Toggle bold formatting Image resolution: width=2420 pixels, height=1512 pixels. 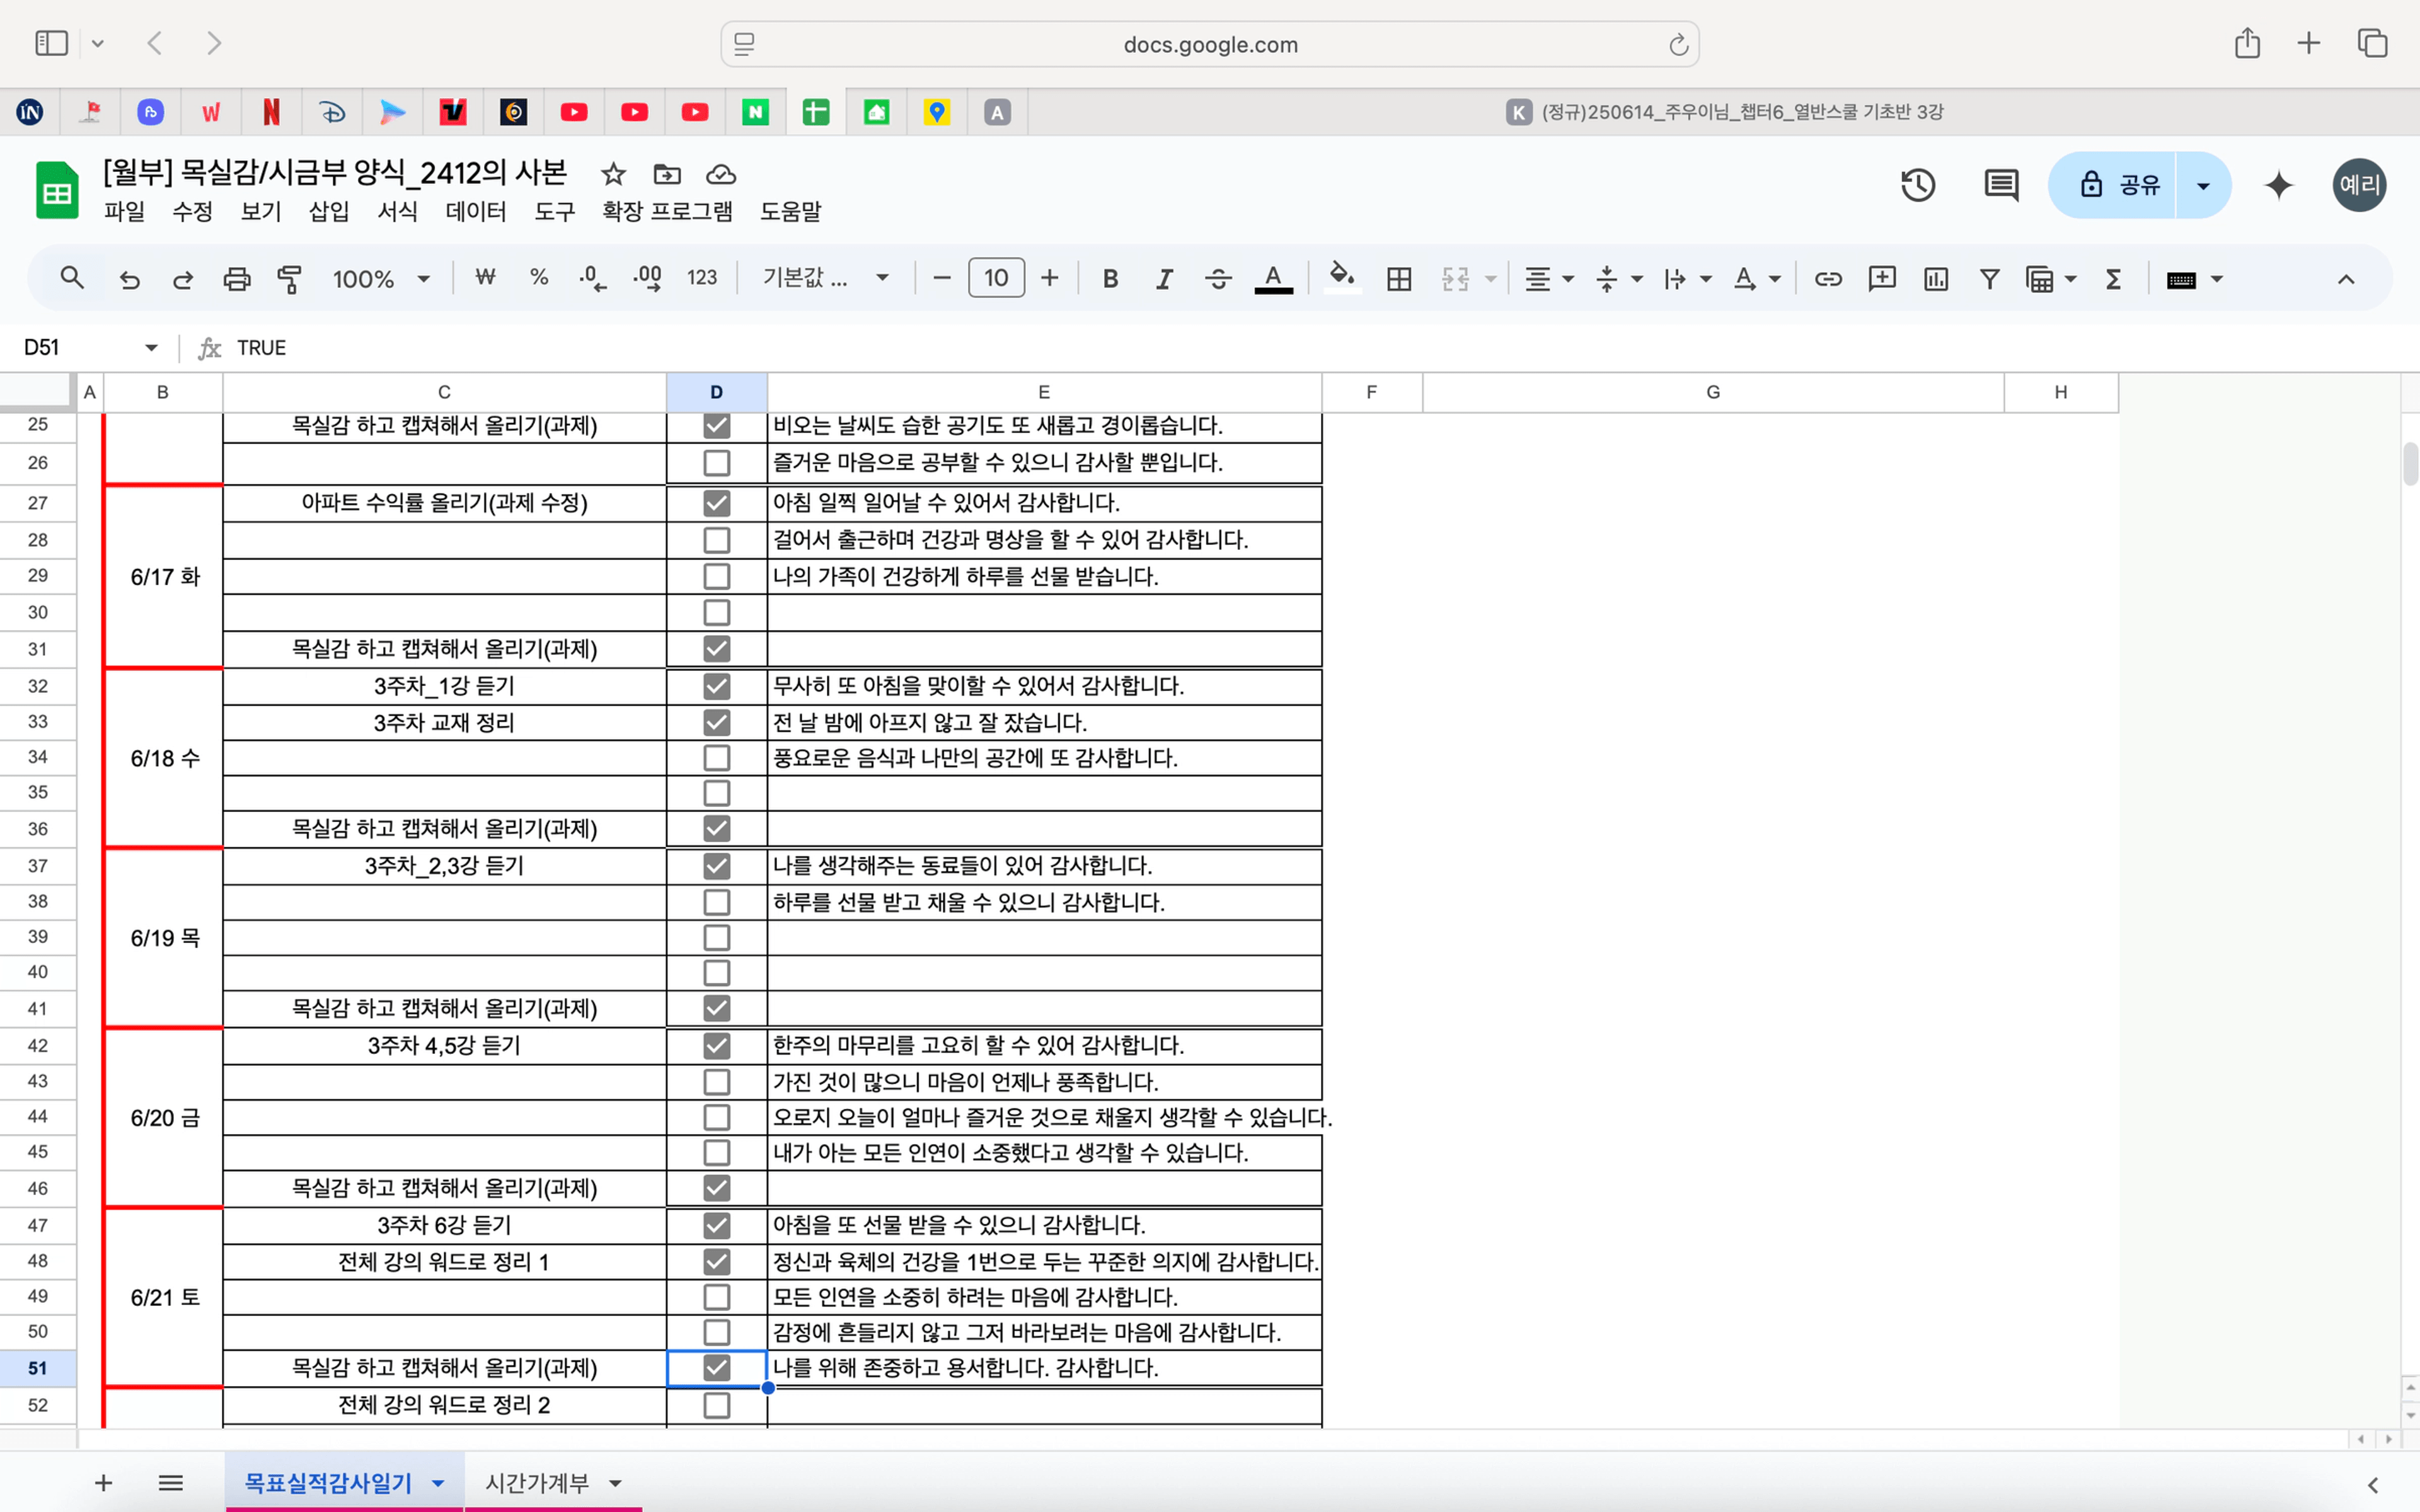coord(1110,279)
